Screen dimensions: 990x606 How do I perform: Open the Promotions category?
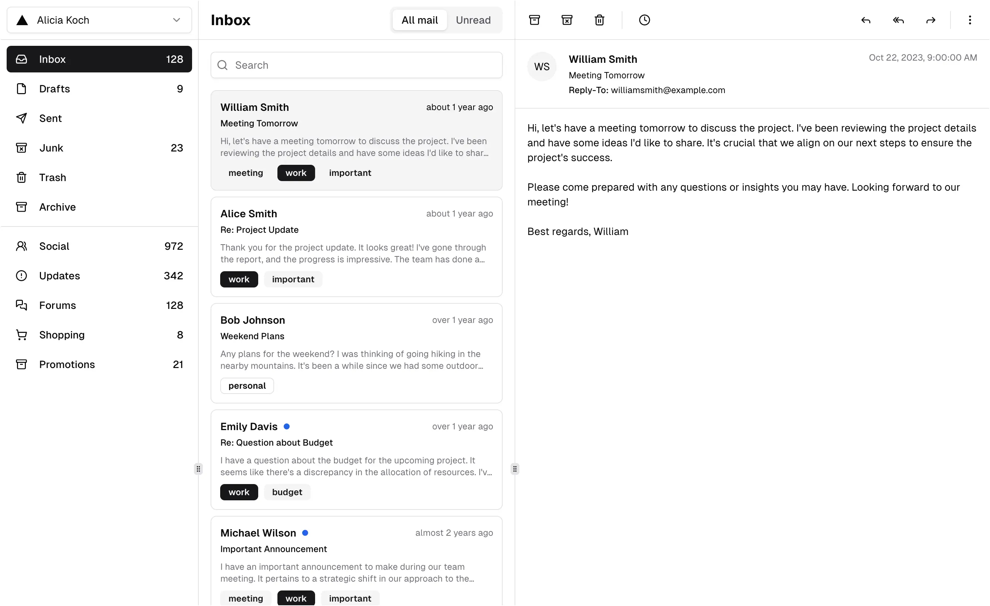(99, 364)
